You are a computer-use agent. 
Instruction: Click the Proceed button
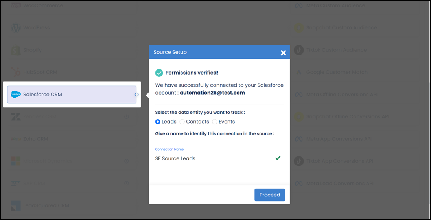pos(270,195)
